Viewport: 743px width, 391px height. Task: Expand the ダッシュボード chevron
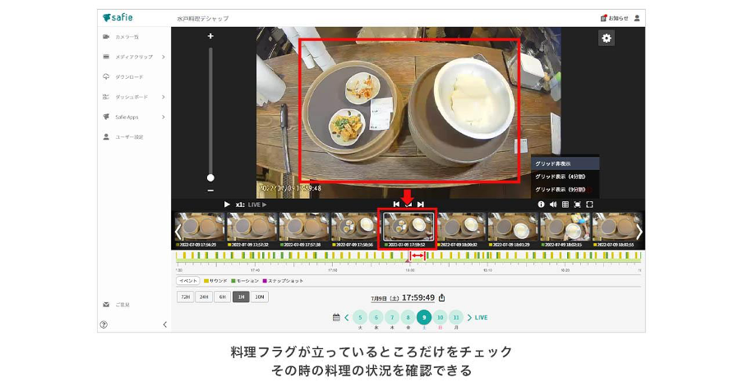(x=164, y=97)
